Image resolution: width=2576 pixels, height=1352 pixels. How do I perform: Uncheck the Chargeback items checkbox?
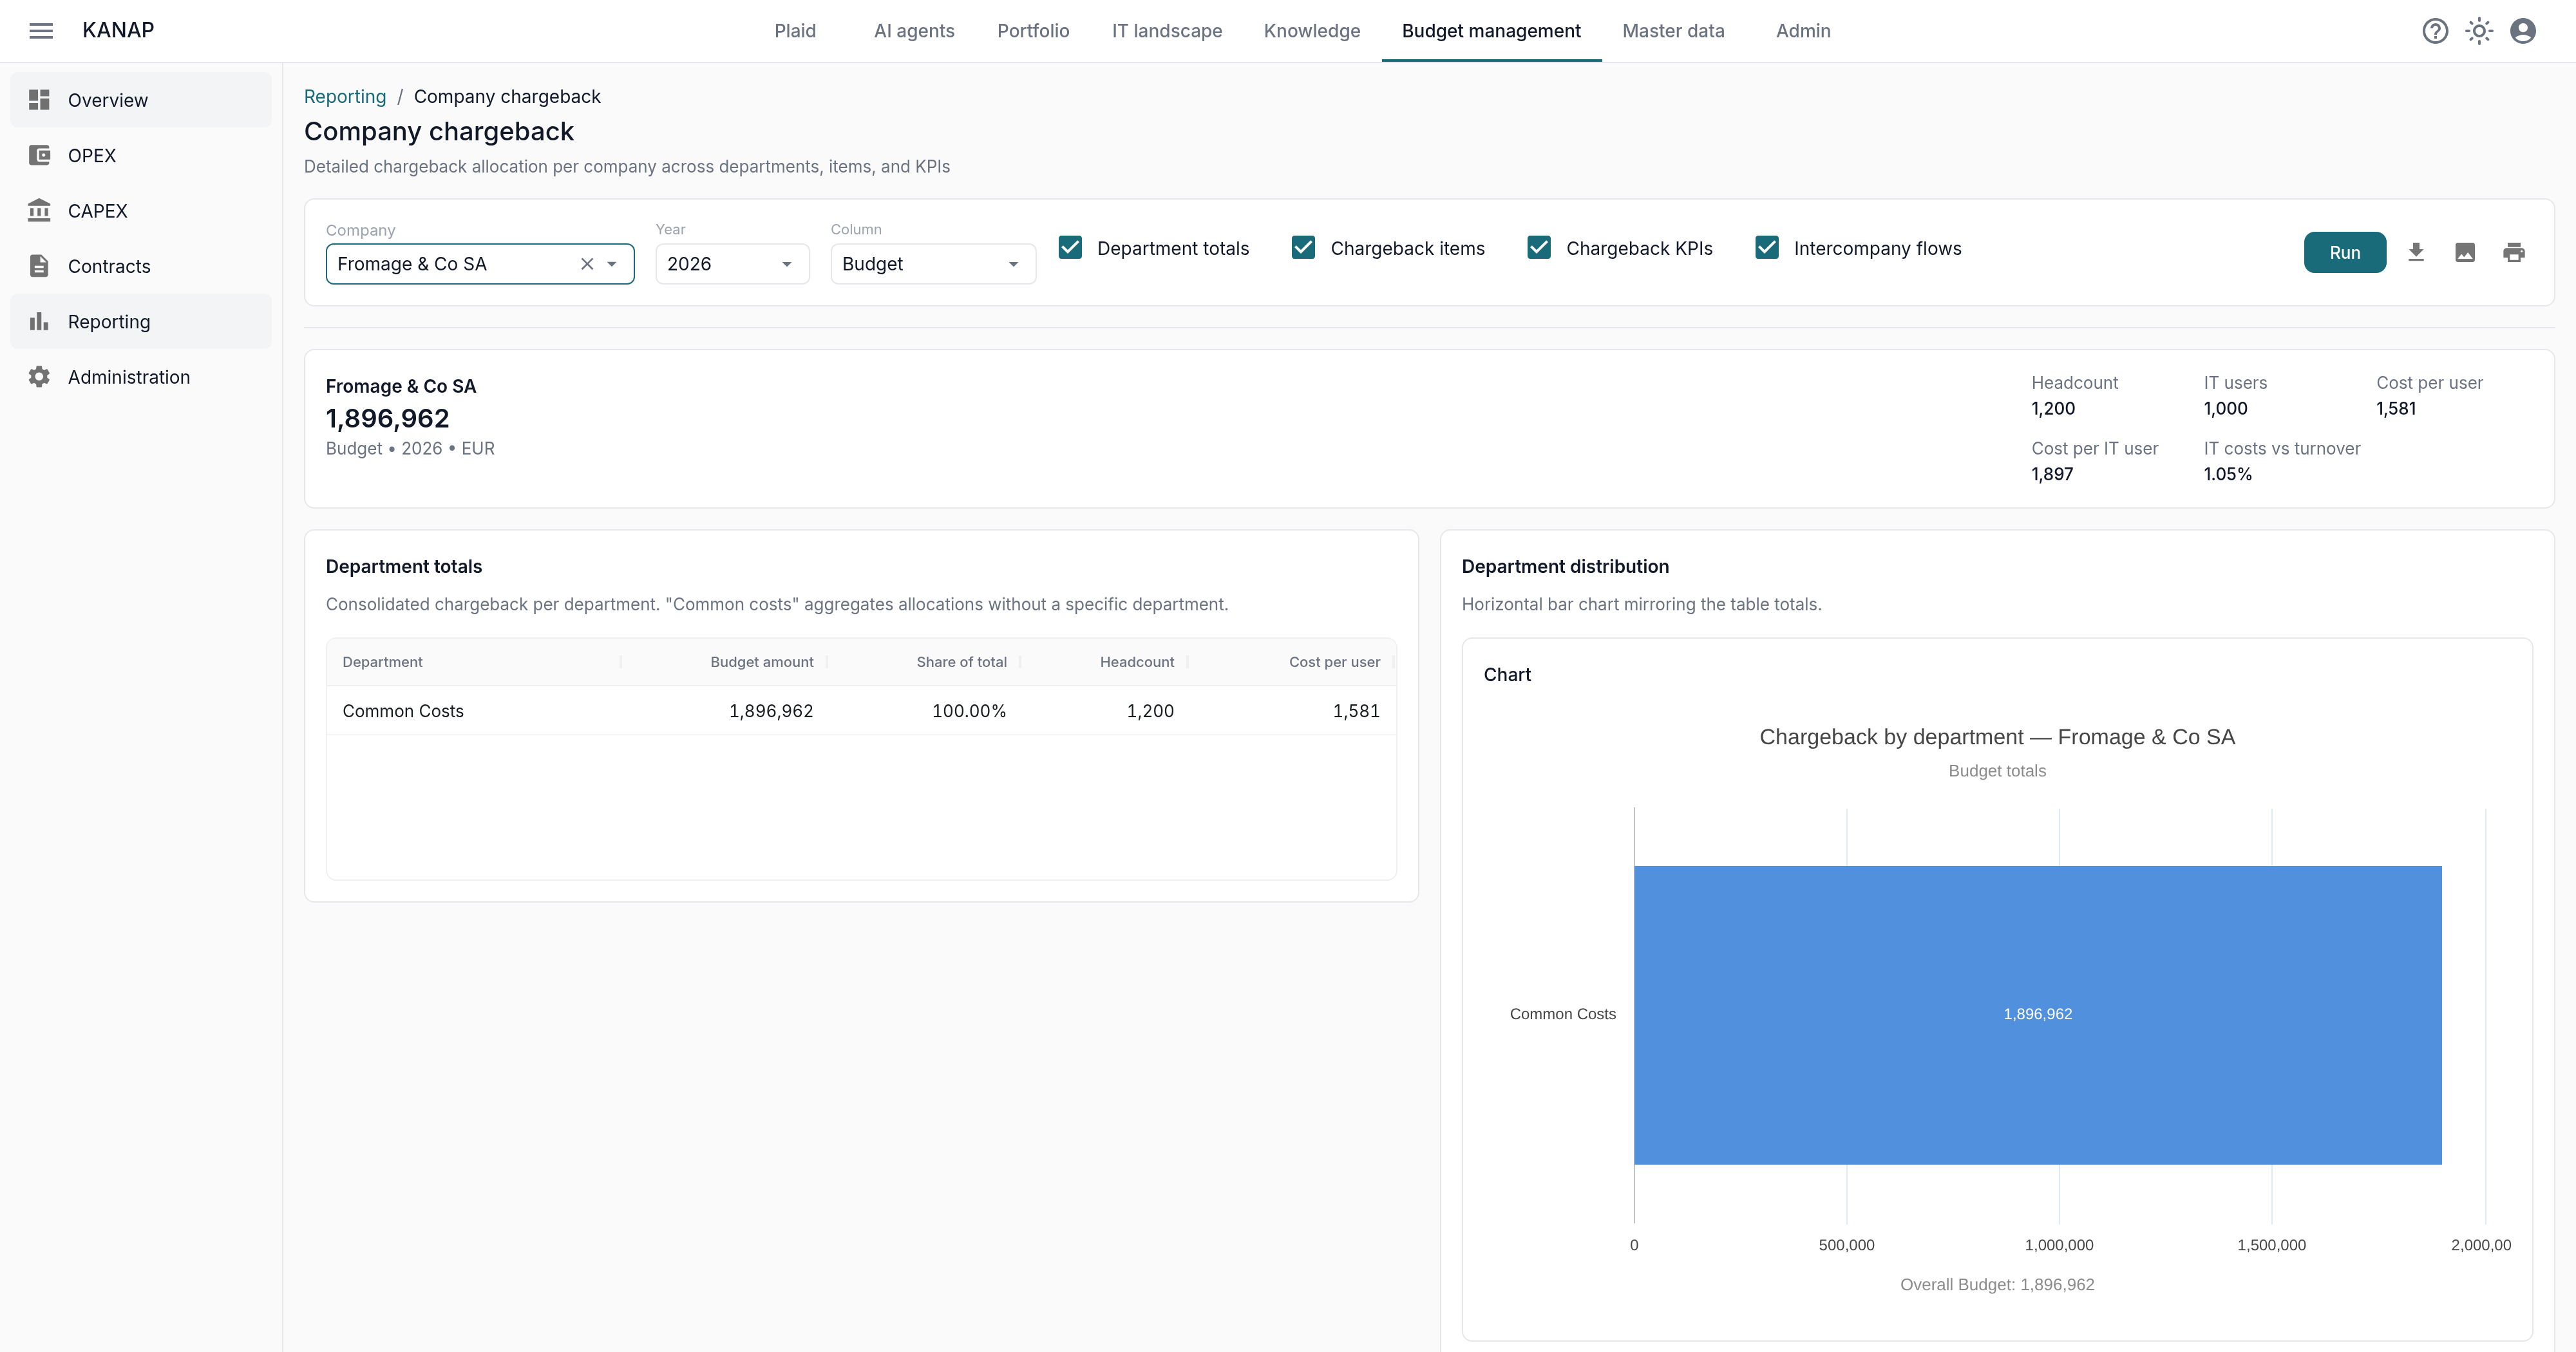(1303, 248)
